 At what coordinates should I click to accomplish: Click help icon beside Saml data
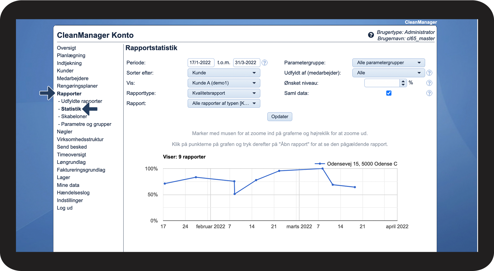tap(429, 93)
